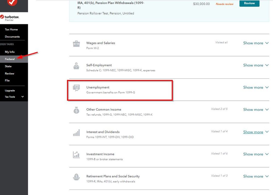This screenshot has width=273, height=195.
Task: Click '1099-B or broker statements' subtitle
Action: click(x=104, y=159)
